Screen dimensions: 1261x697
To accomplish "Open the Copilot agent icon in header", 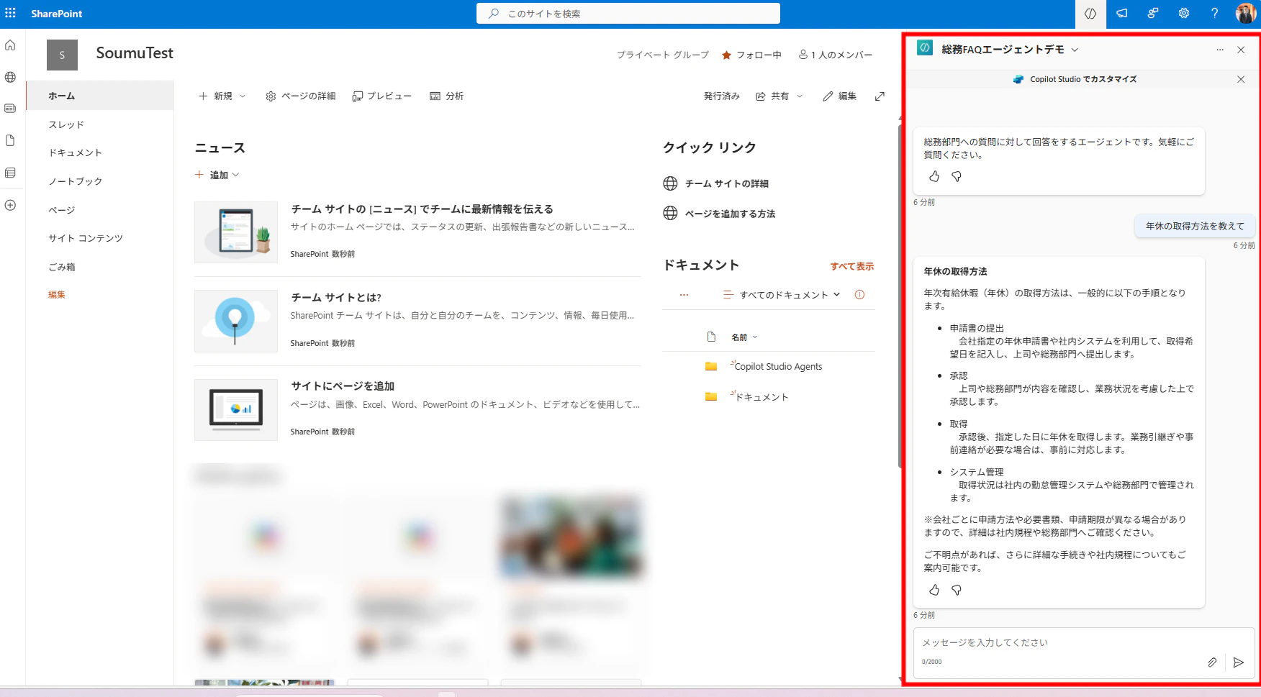I will click(1090, 14).
